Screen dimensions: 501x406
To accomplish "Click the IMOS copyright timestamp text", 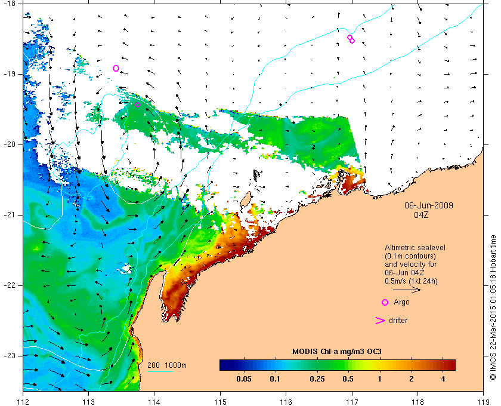I will coord(493,307).
